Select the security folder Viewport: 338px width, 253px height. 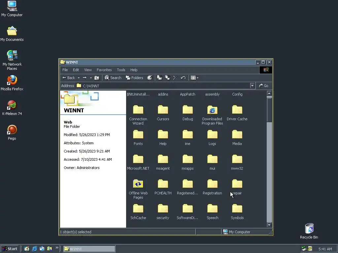click(x=163, y=212)
